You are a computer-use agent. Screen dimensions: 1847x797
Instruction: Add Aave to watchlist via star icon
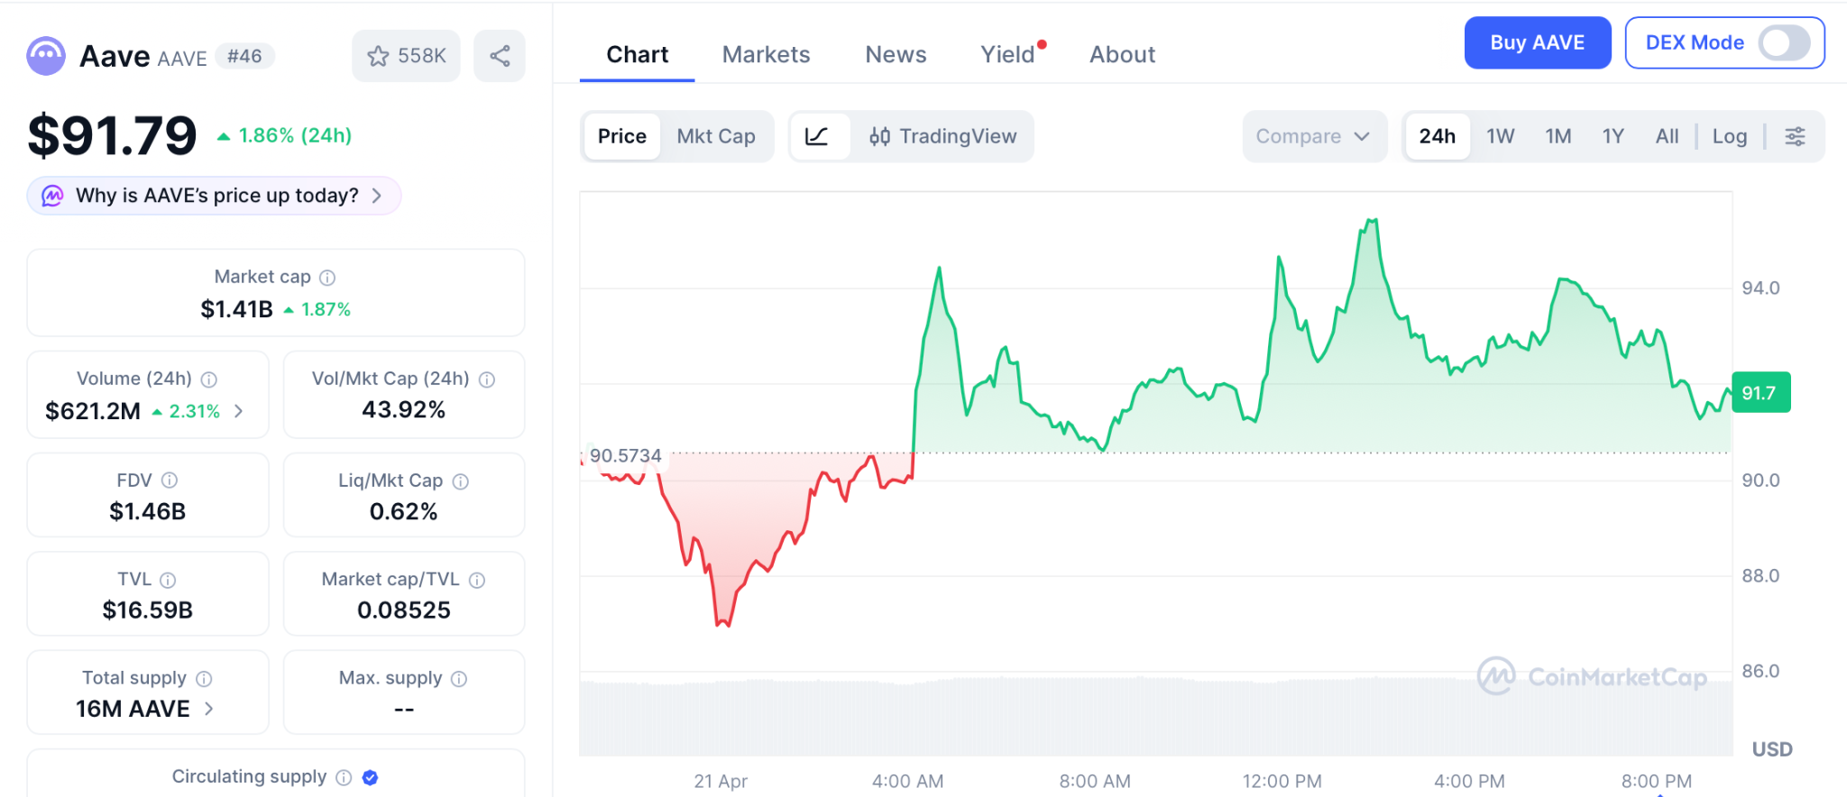point(379,56)
